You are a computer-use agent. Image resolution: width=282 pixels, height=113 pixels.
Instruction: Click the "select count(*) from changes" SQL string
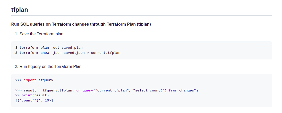pyautogui.click(x=164, y=90)
